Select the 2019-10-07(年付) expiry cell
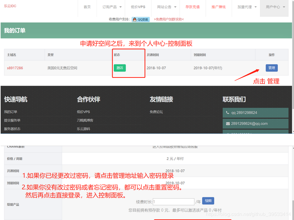The height and width of the screenshot is (220, 294). 208,68
